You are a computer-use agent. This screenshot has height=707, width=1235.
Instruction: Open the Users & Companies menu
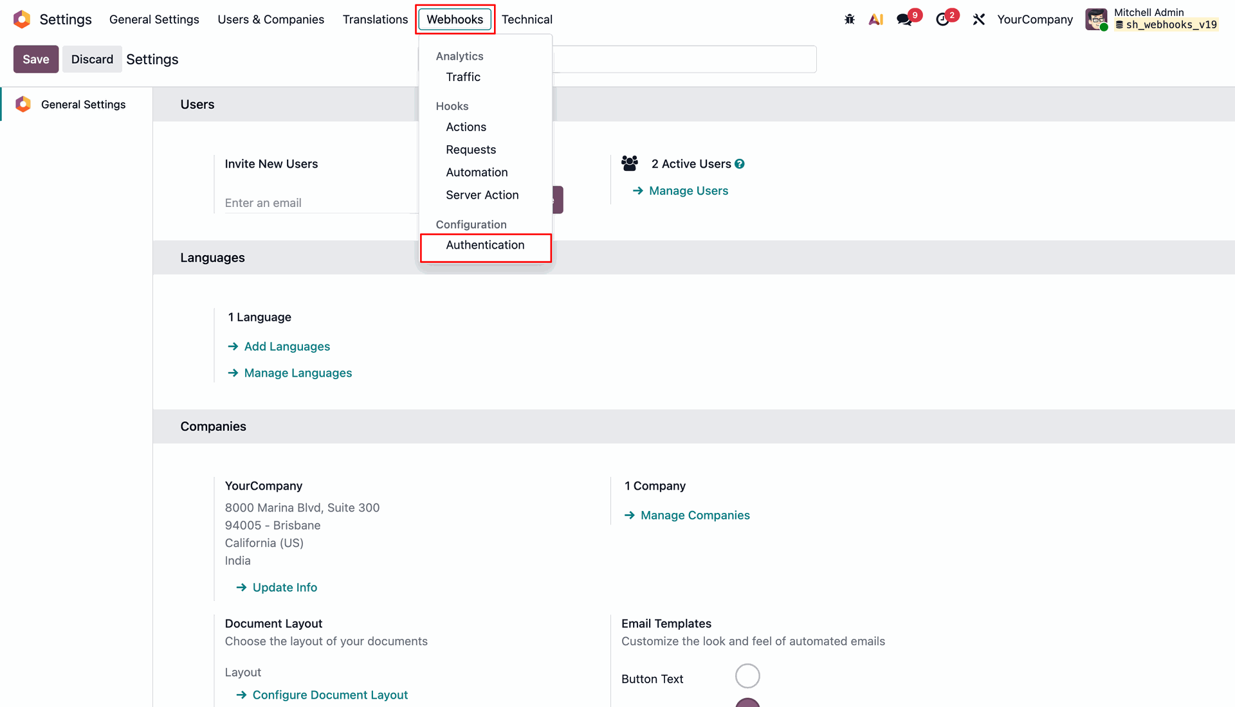click(x=271, y=19)
